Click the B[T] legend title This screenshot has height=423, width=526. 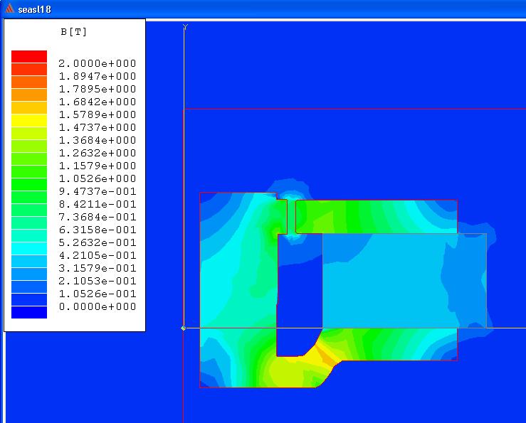(x=74, y=32)
